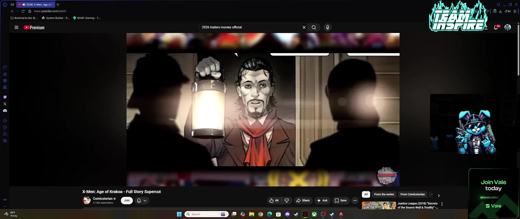Open Xbox app from taskbar
Screen dimensions: 520x219
coord(314,214)
